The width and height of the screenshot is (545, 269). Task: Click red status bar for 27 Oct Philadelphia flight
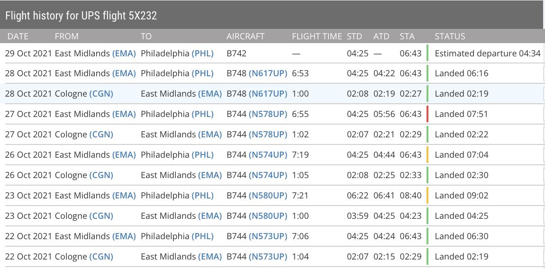427,114
